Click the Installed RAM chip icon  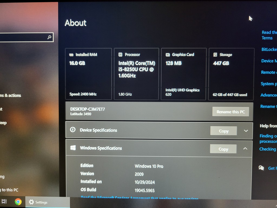(x=71, y=55)
